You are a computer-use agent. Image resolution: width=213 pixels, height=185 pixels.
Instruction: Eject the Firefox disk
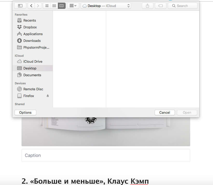(x=48, y=96)
